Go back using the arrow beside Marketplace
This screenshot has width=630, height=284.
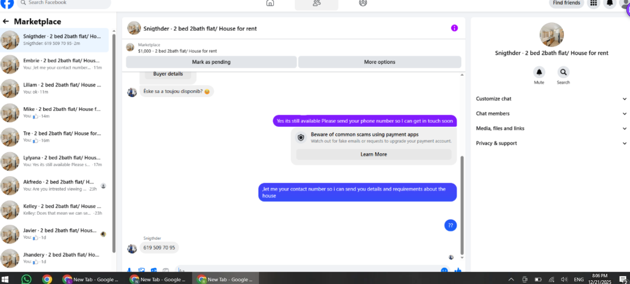(x=6, y=21)
